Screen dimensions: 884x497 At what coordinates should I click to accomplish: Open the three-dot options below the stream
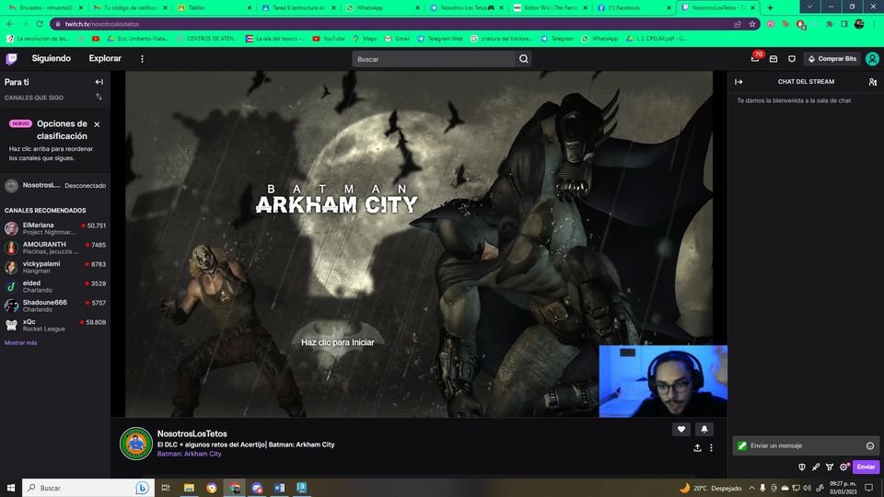click(712, 448)
